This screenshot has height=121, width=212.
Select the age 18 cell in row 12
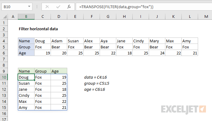tap(59, 90)
